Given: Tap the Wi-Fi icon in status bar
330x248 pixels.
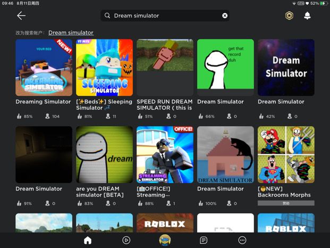Looking at the screenshot, I should point(294,3).
